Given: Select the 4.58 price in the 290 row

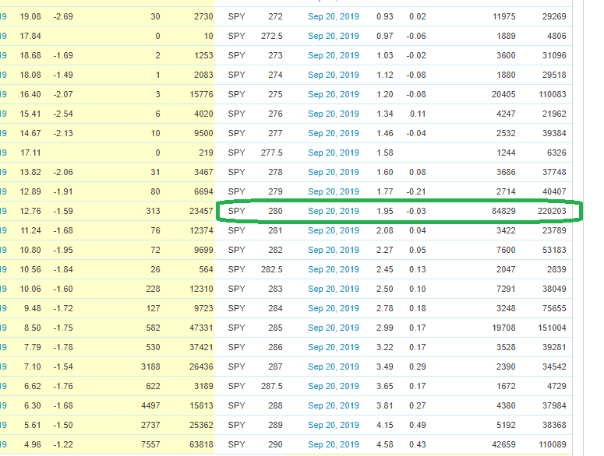Looking at the screenshot, I should pyautogui.click(x=384, y=444).
